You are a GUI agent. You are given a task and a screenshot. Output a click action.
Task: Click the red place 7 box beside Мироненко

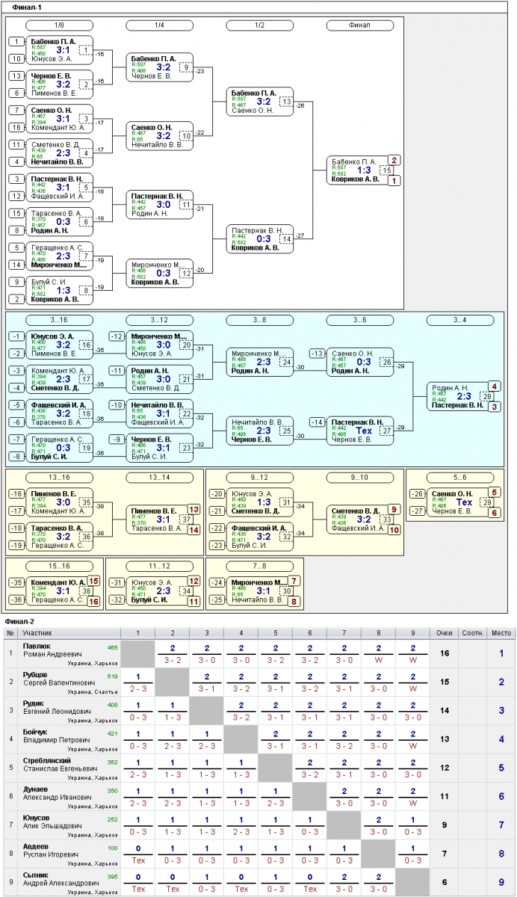tap(294, 581)
